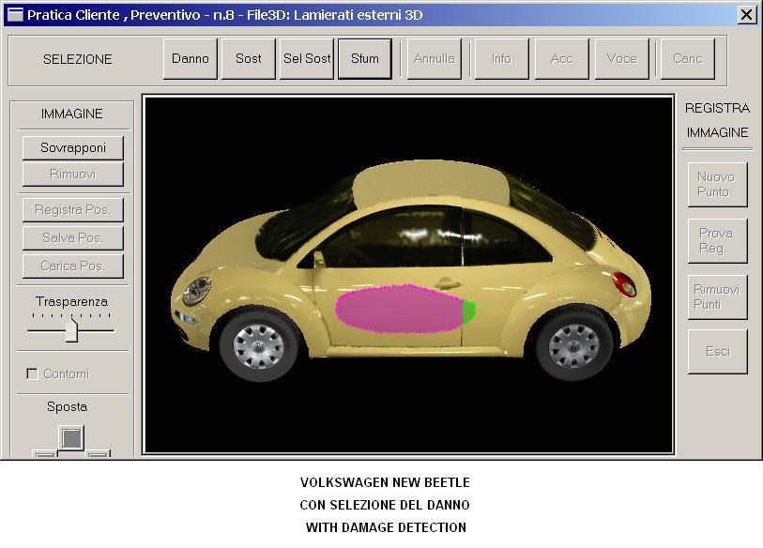
Task: Click Salva Pos. button
Action: (73, 238)
